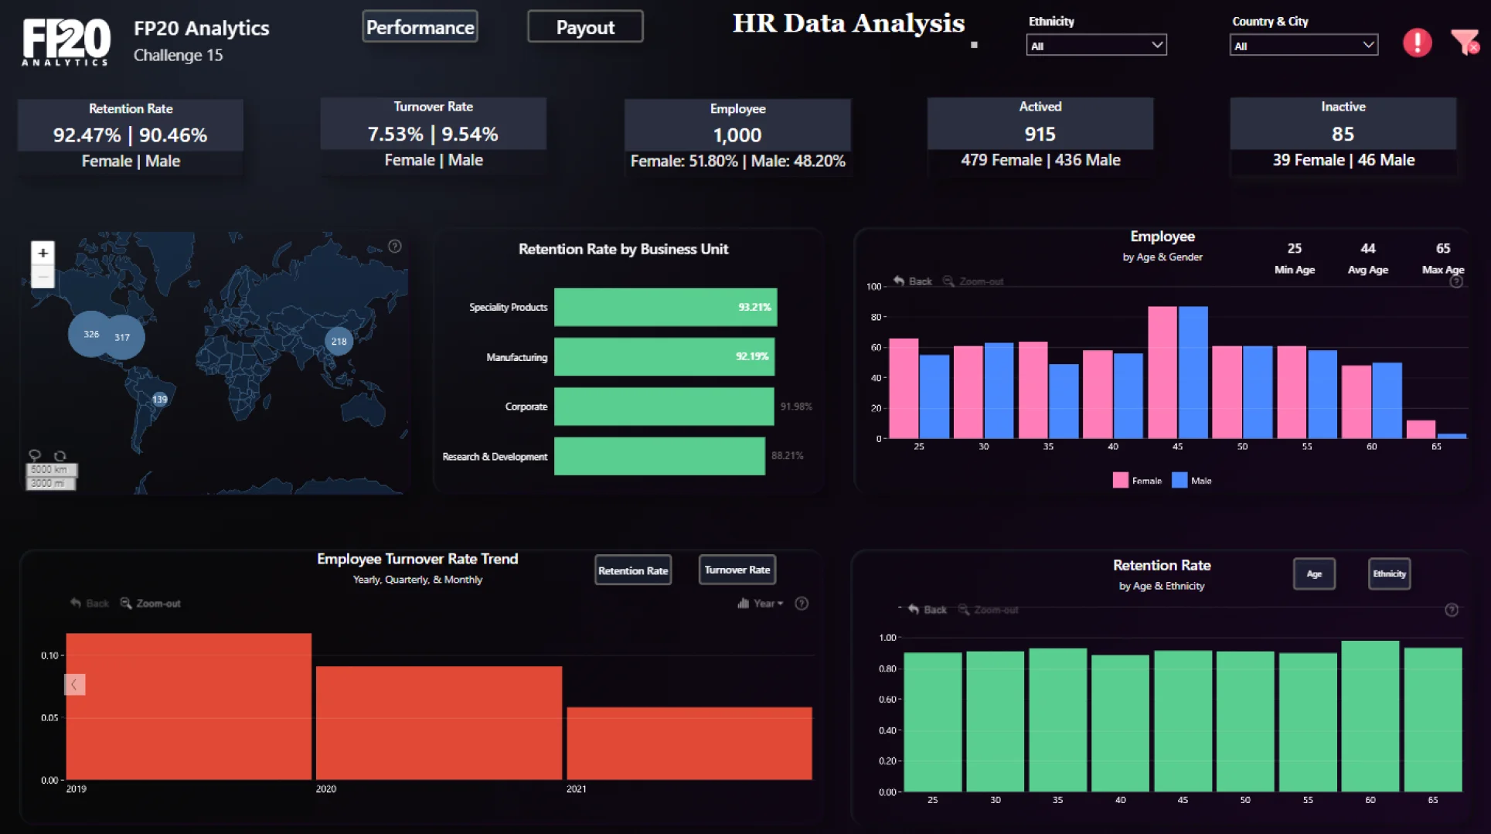This screenshot has height=834, width=1491.
Task: Click the 88.21% Research & Development label
Action: tap(787, 456)
